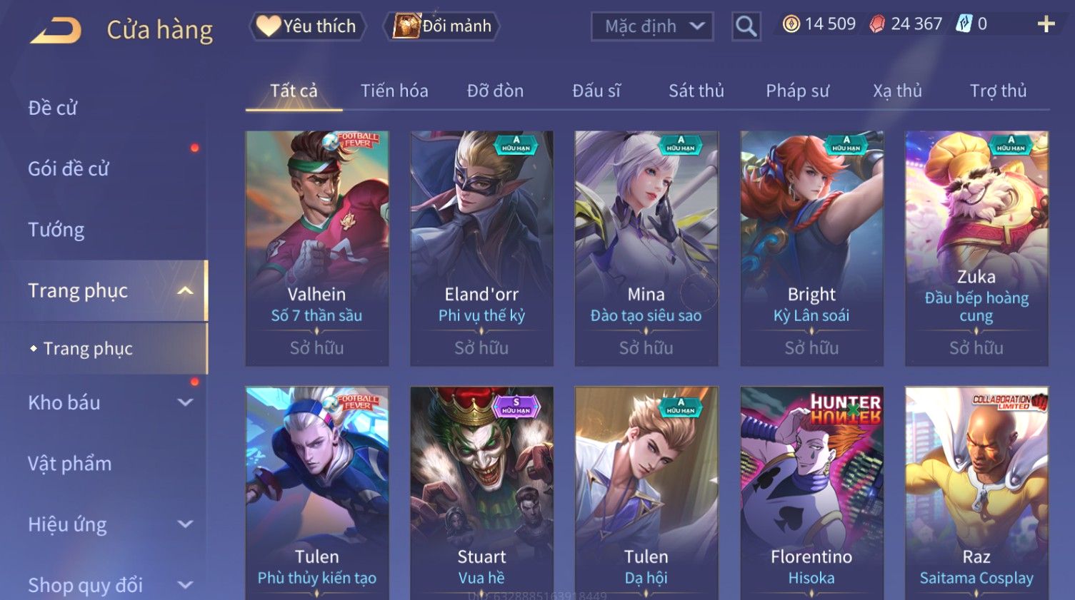Click the red ruby currency icon

click(x=876, y=24)
